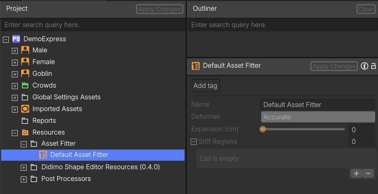The height and width of the screenshot is (194, 378).
Task: Click Apply Changes in the Project panel
Action: point(159,9)
